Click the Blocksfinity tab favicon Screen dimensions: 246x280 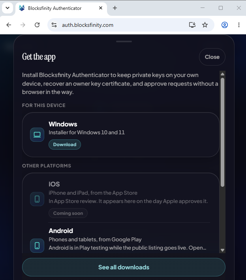point(22,8)
